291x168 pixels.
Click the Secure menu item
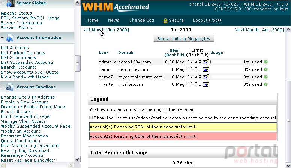(176, 20)
